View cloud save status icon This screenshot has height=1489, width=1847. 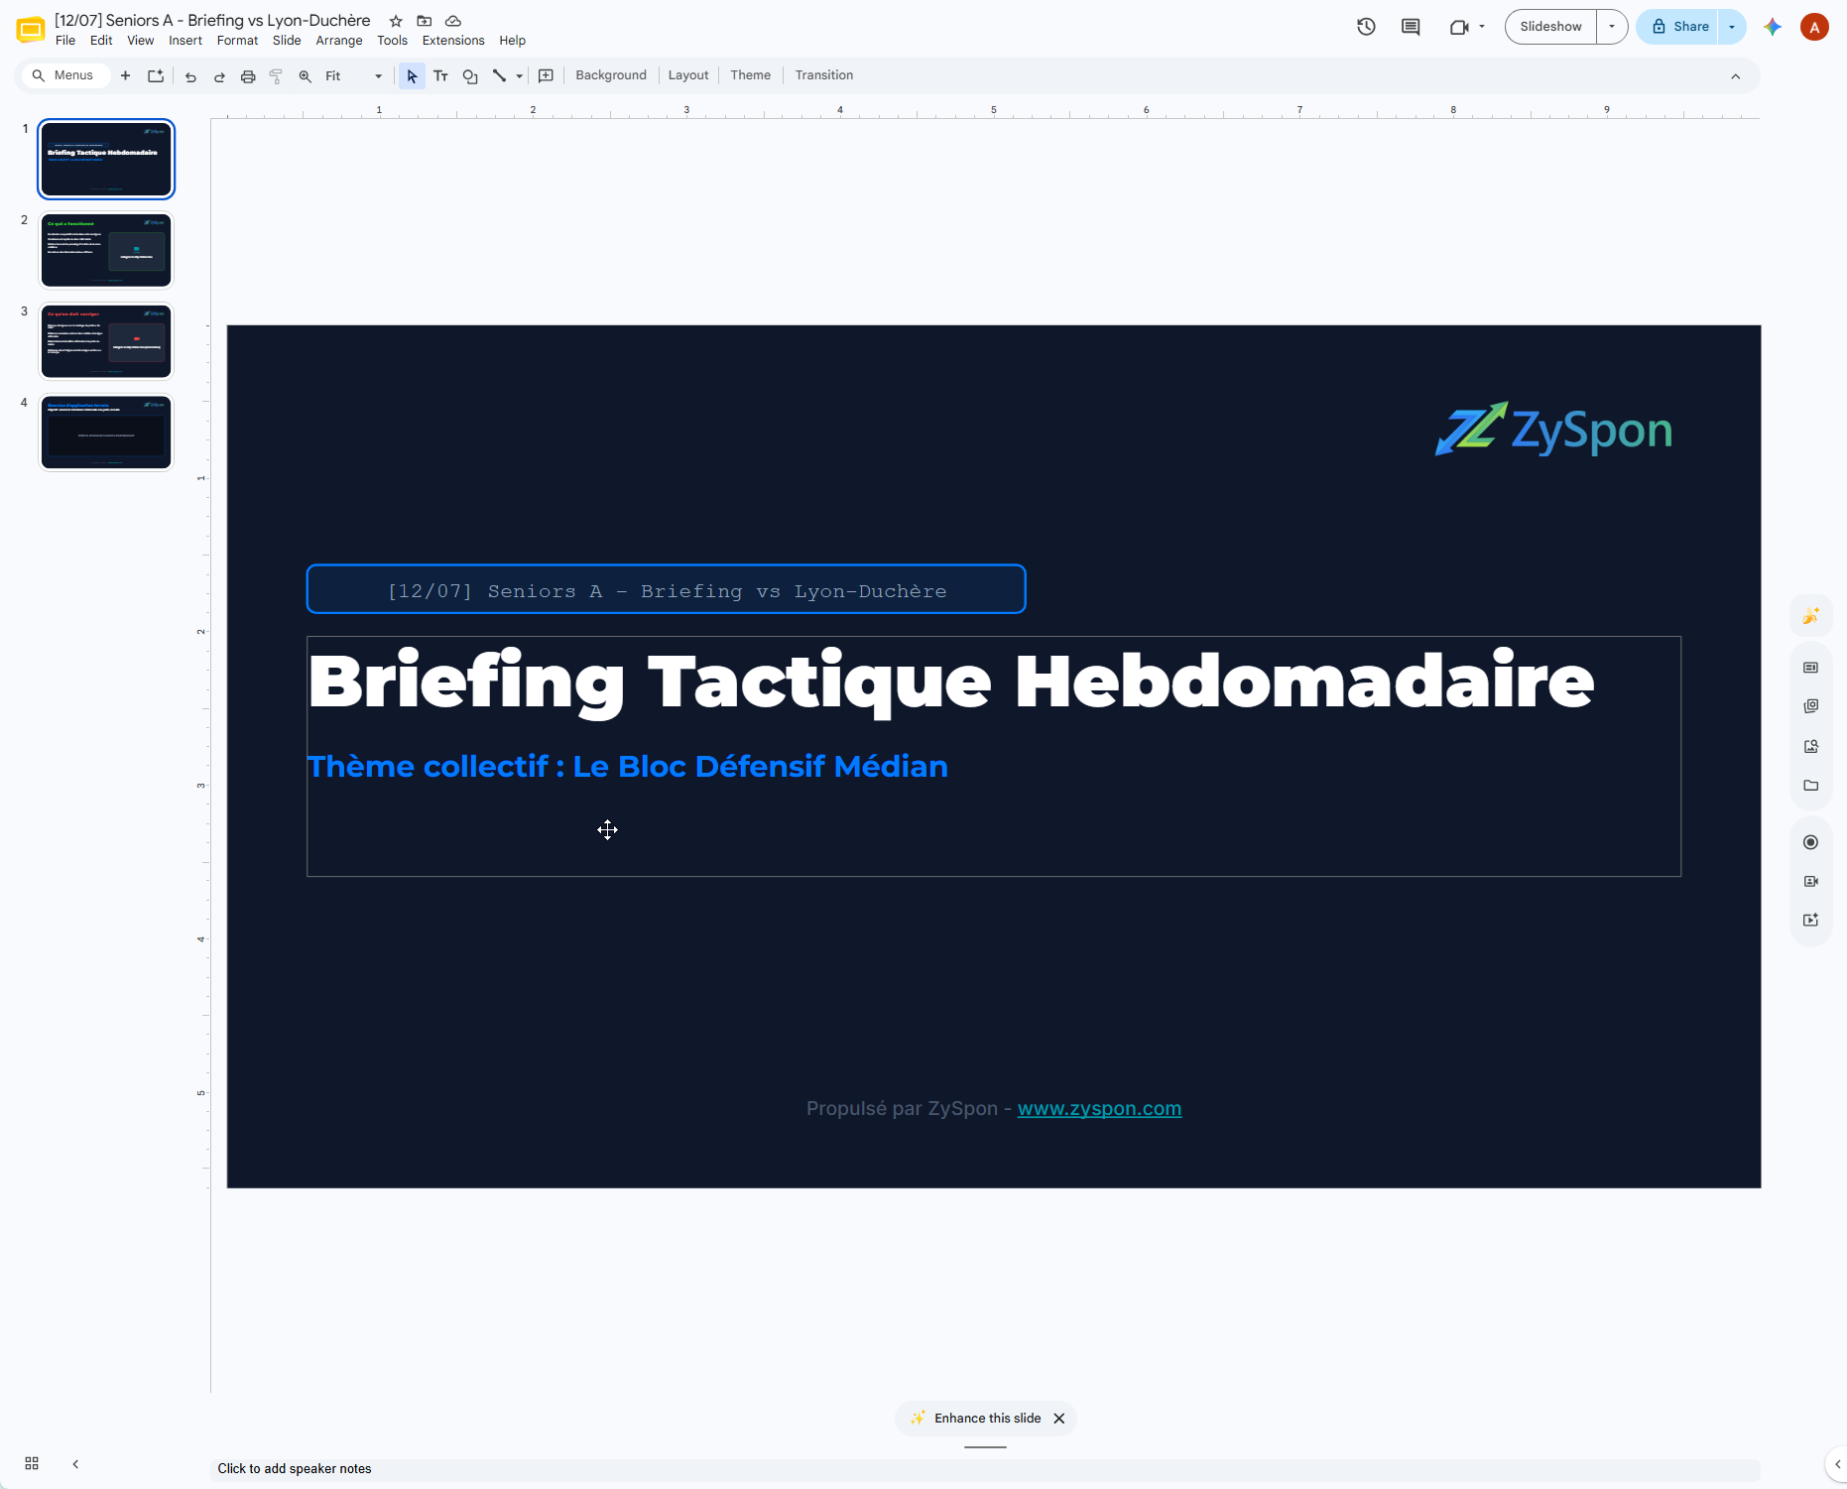[453, 21]
